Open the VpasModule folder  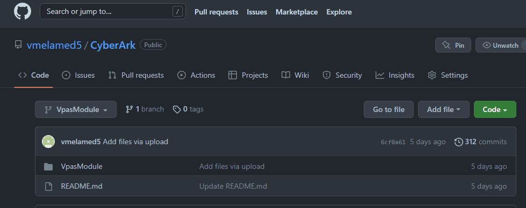tap(82, 166)
